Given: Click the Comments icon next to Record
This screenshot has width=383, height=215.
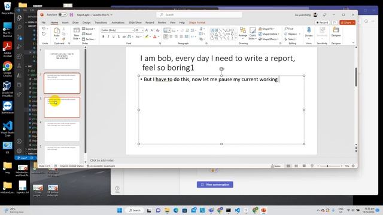Looking at the screenshot, I should (335, 23).
